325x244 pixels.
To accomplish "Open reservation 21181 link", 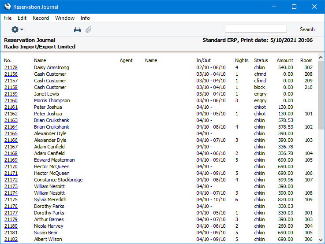I will 11,233.
